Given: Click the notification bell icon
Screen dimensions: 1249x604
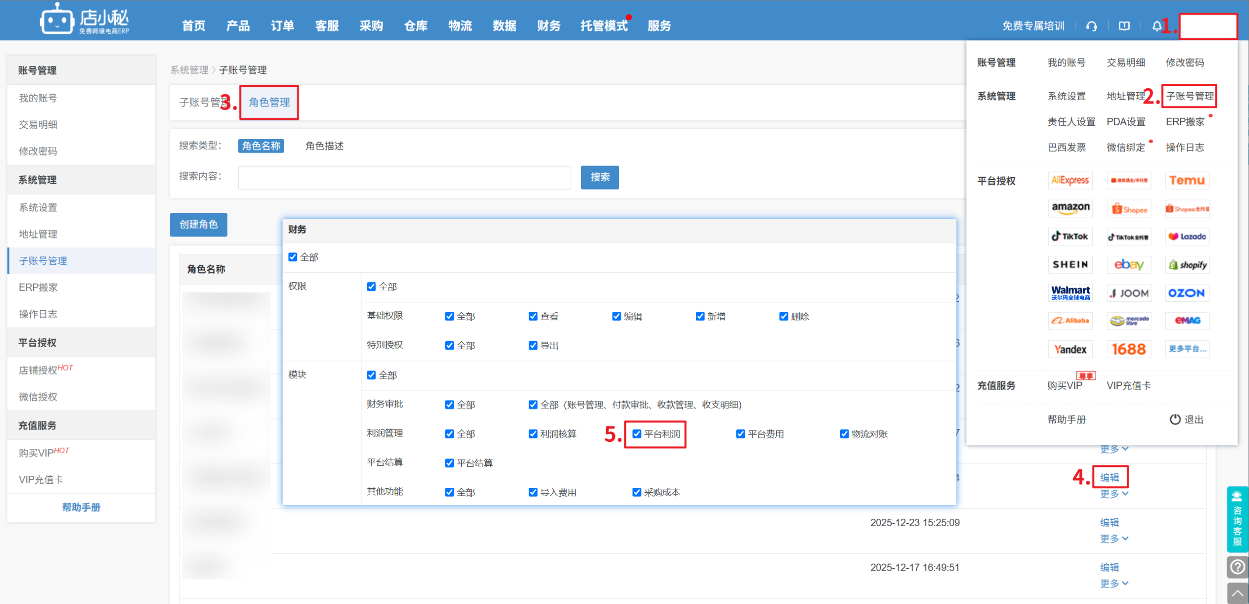Looking at the screenshot, I should (1156, 26).
